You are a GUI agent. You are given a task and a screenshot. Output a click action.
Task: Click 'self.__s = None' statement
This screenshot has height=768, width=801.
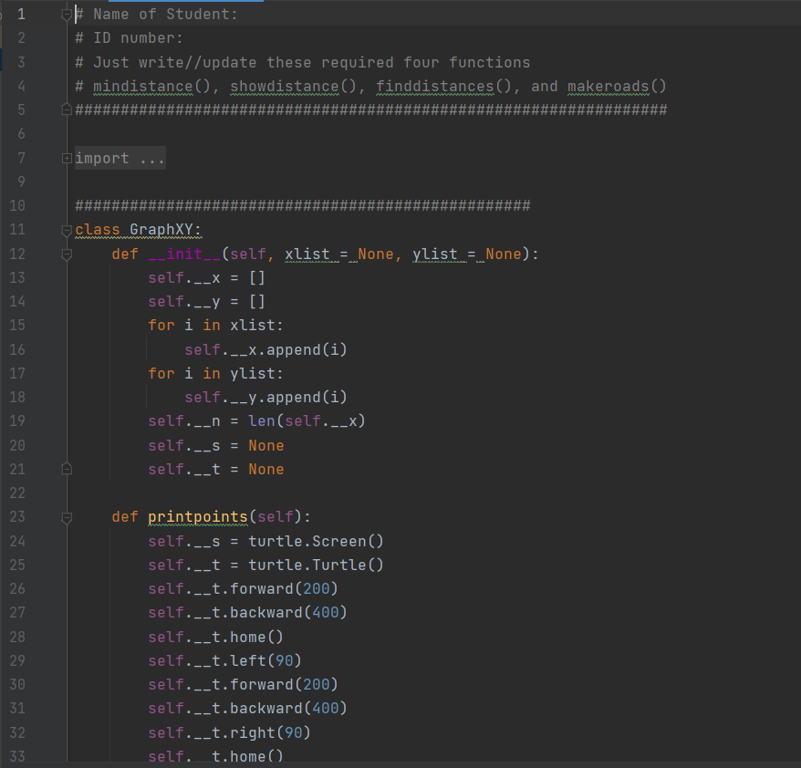point(215,445)
